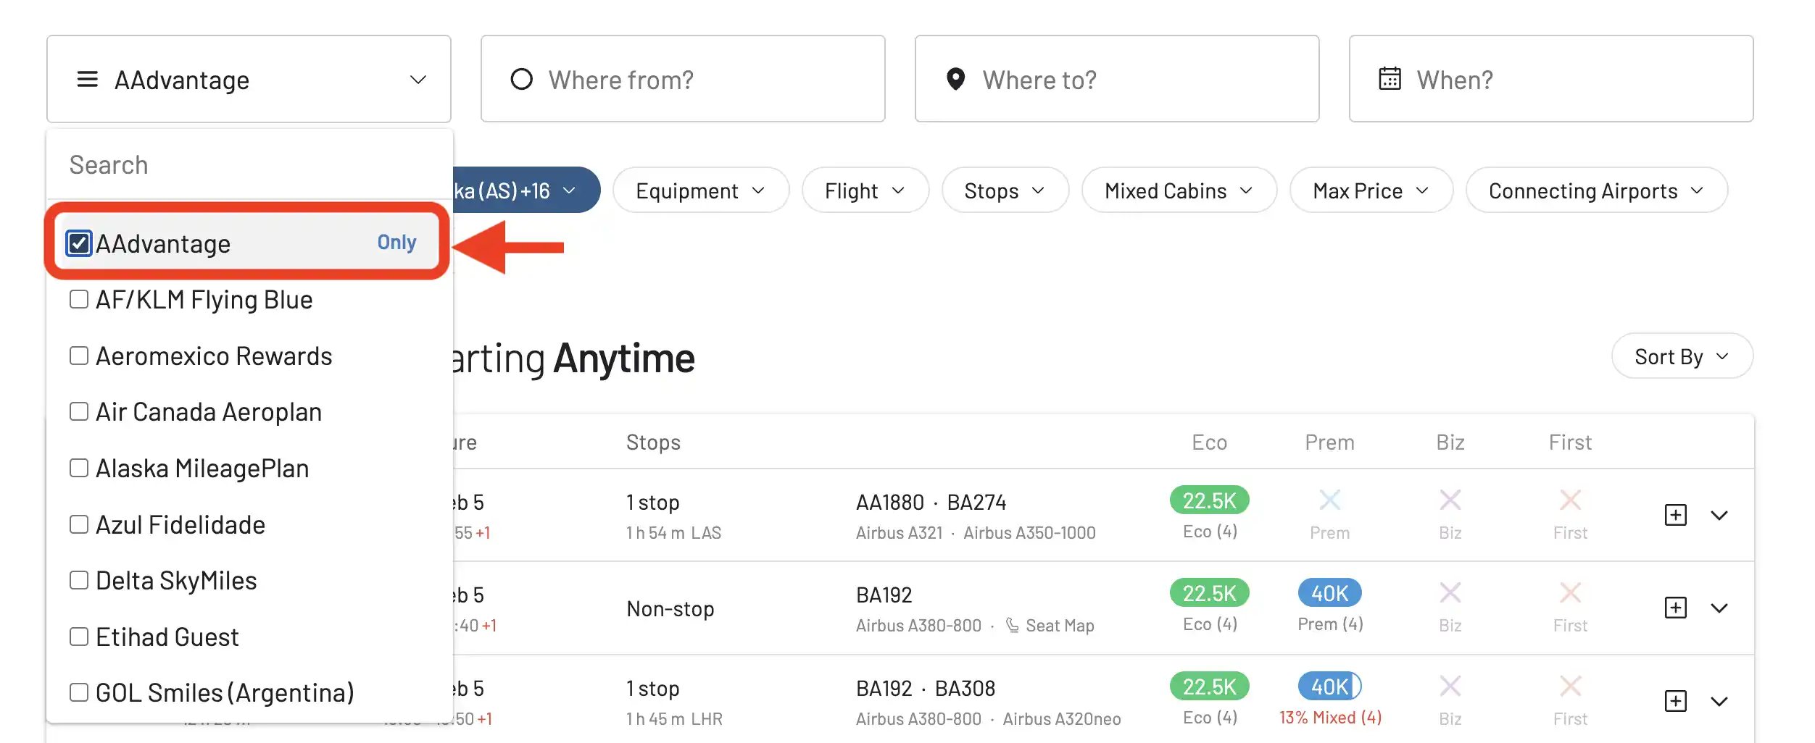This screenshot has width=1815, height=743.
Task: Click unavailable First X for BA192 · BA308
Action: coord(1570,686)
